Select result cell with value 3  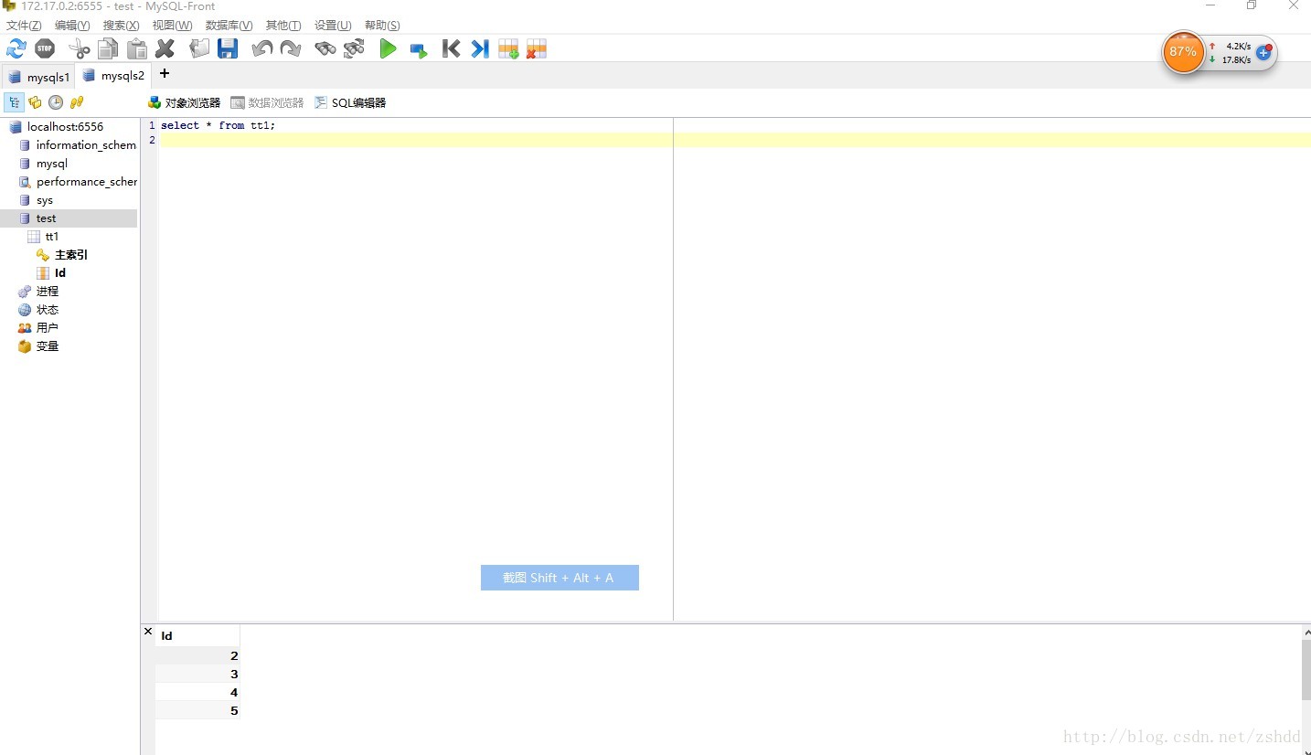pyautogui.click(x=197, y=674)
